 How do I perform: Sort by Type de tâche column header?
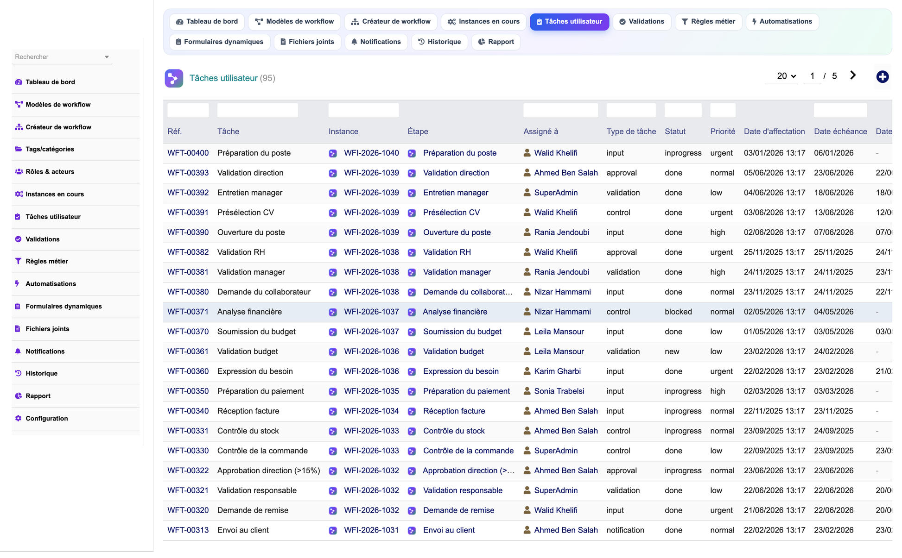click(631, 132)
